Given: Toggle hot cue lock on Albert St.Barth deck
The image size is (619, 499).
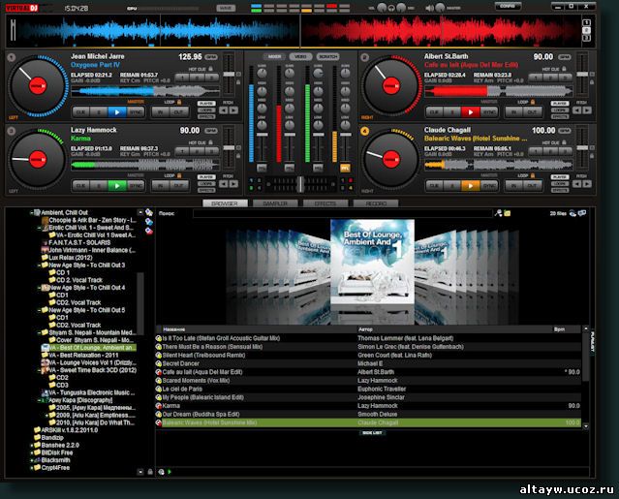Looking at the screenshot, I should 564,69.
